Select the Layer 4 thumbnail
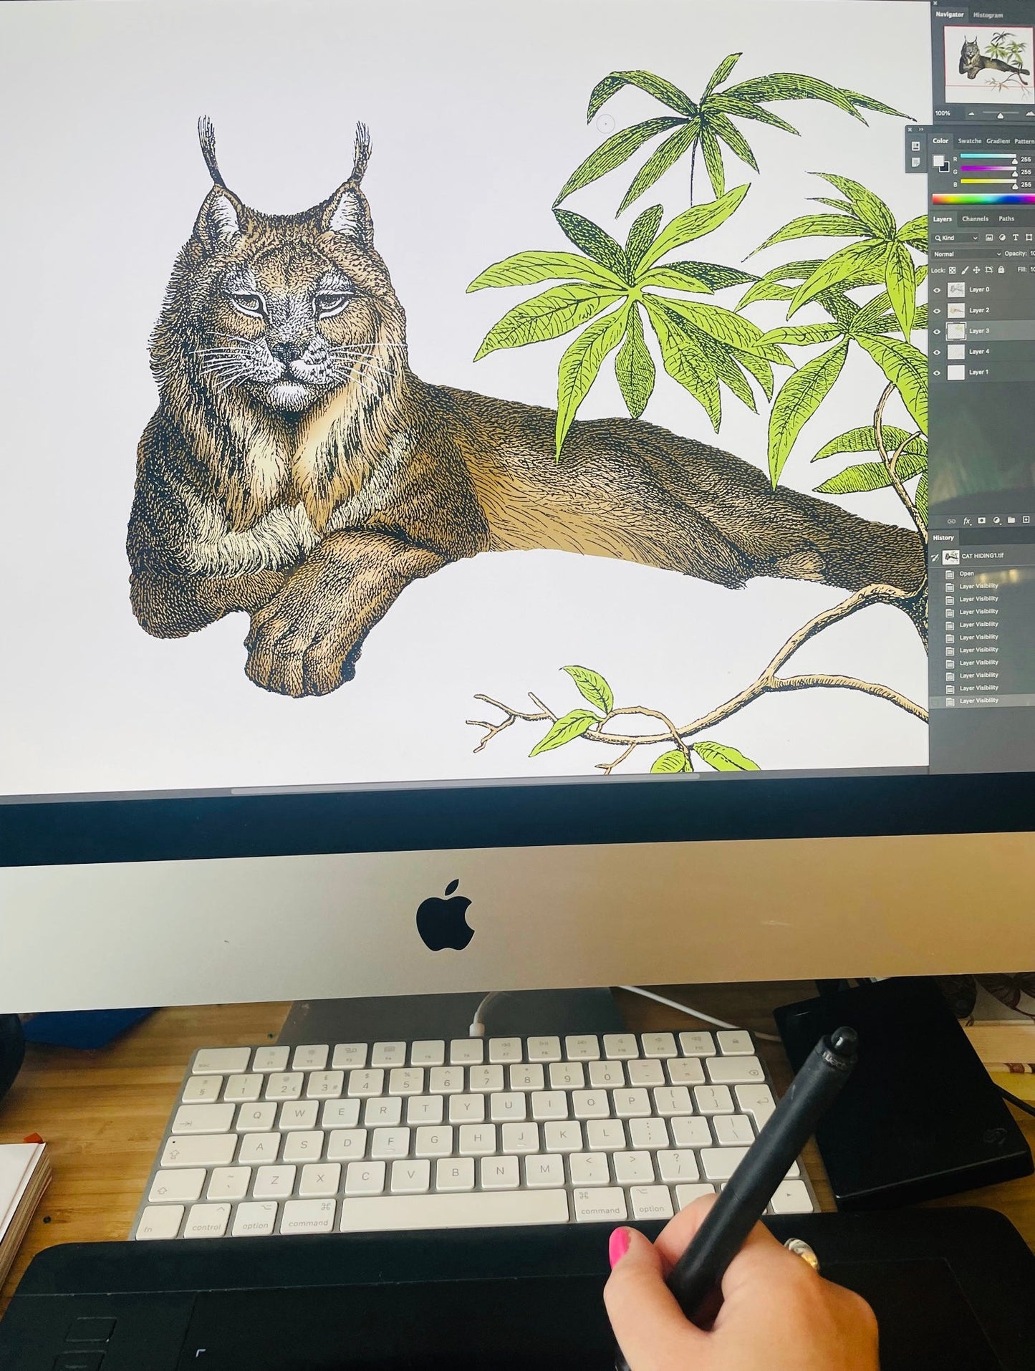 955,352
